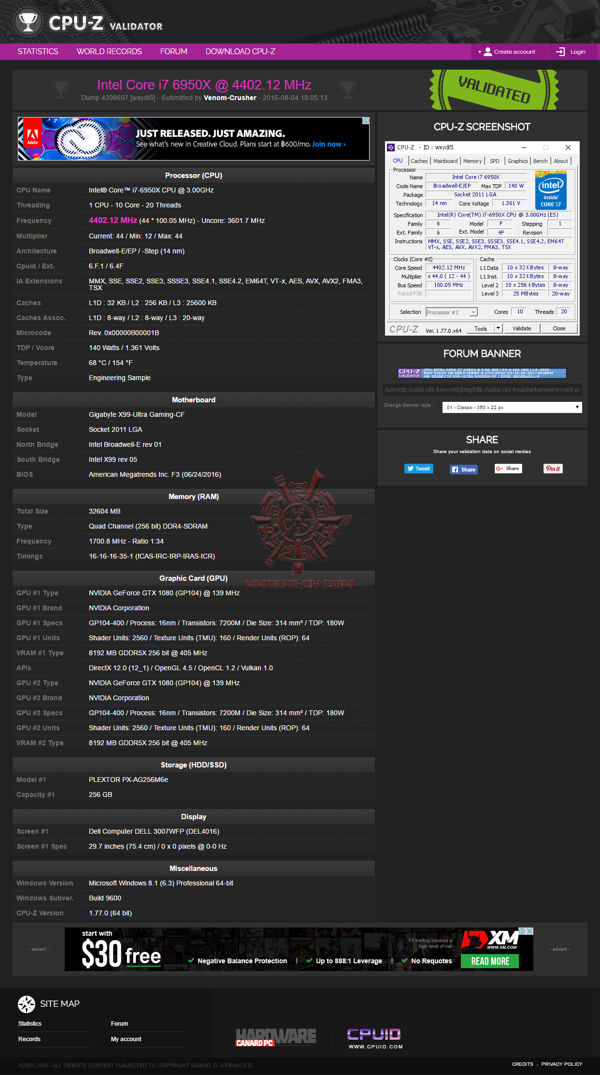Click the AdChoices icon on Adobe banner
This screenshot has width=600, height=1075.
[366, 121]
